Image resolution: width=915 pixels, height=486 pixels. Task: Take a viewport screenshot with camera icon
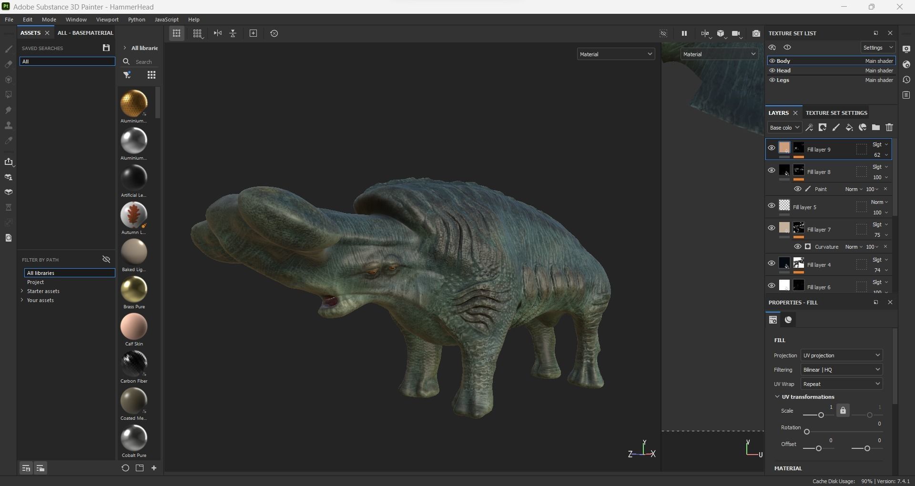(756, 33)
